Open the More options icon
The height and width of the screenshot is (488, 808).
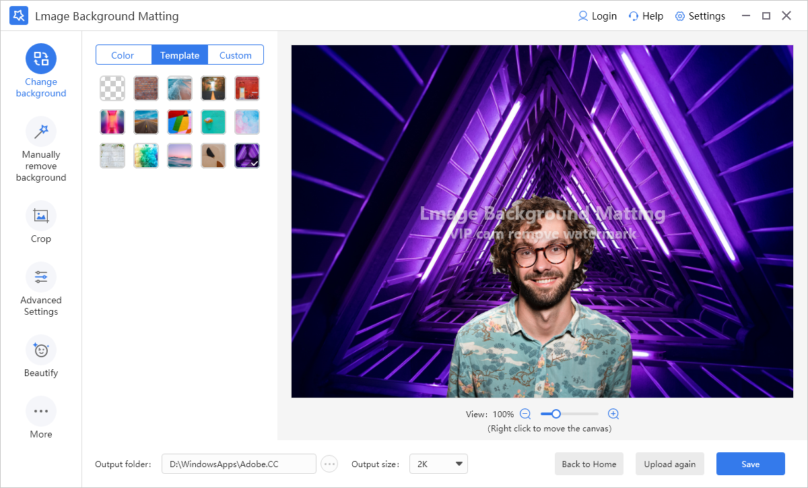41,411
